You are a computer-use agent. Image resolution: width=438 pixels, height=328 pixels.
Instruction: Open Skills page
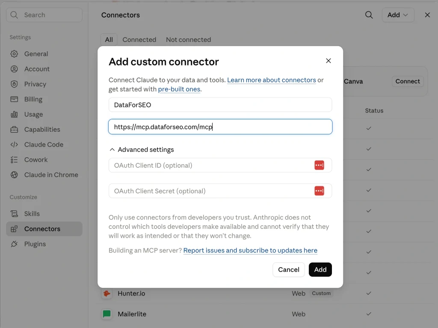point(44,213)
